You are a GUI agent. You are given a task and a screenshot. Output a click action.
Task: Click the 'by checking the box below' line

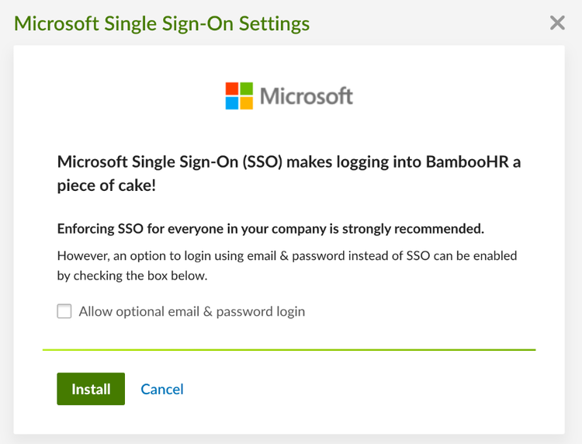coord(132,276)
